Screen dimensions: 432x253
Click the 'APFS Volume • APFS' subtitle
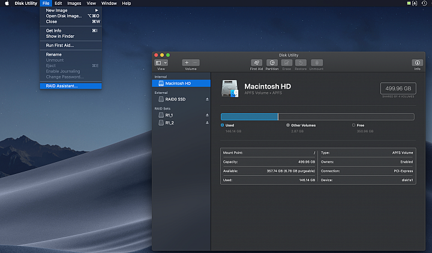pos(263,93)
